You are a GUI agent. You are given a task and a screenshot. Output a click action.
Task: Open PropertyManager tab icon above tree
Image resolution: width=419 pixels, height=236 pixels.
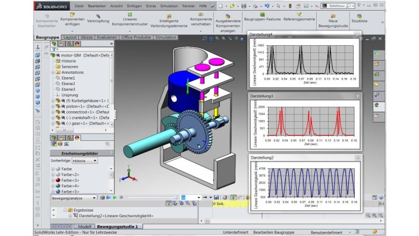pos(62,43)
